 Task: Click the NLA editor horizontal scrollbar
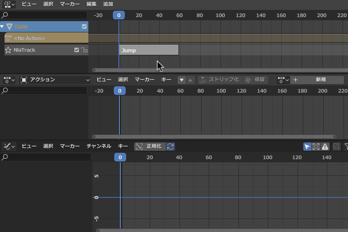click(x=220, y=70)
